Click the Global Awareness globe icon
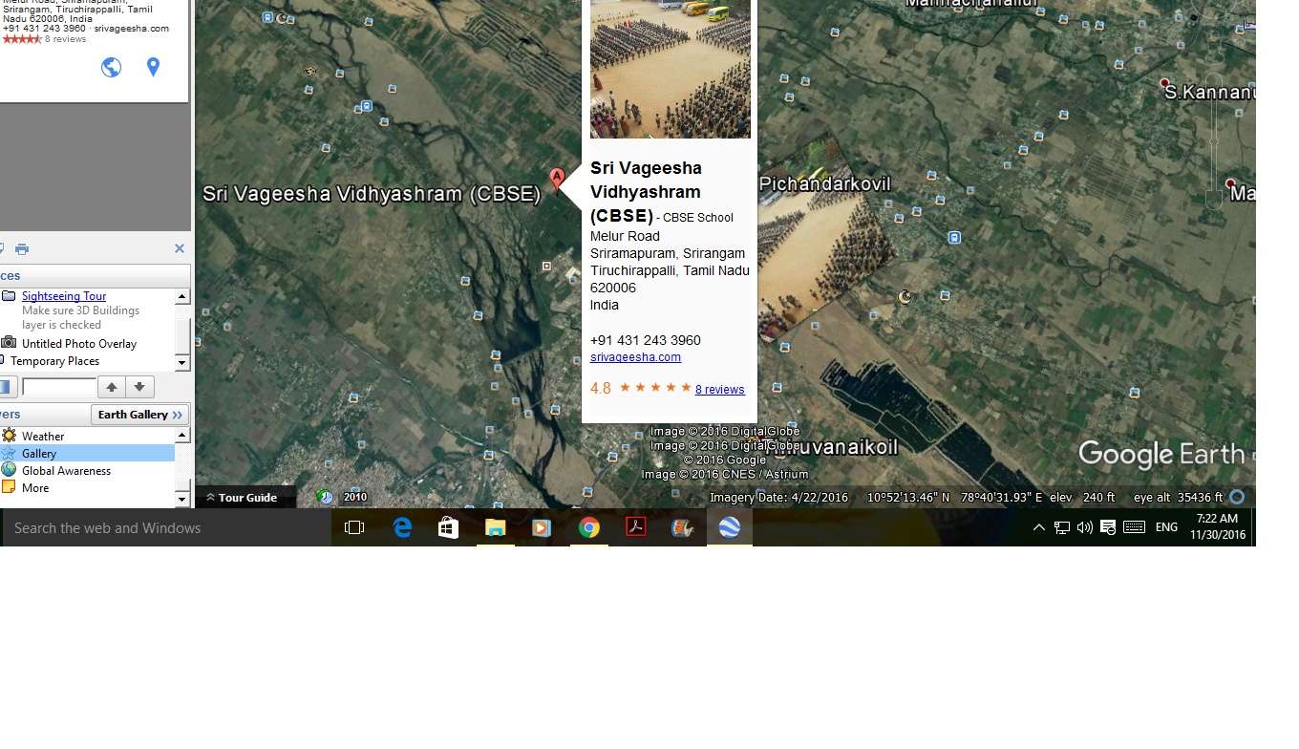1299x749 pixels. [9, 470]
